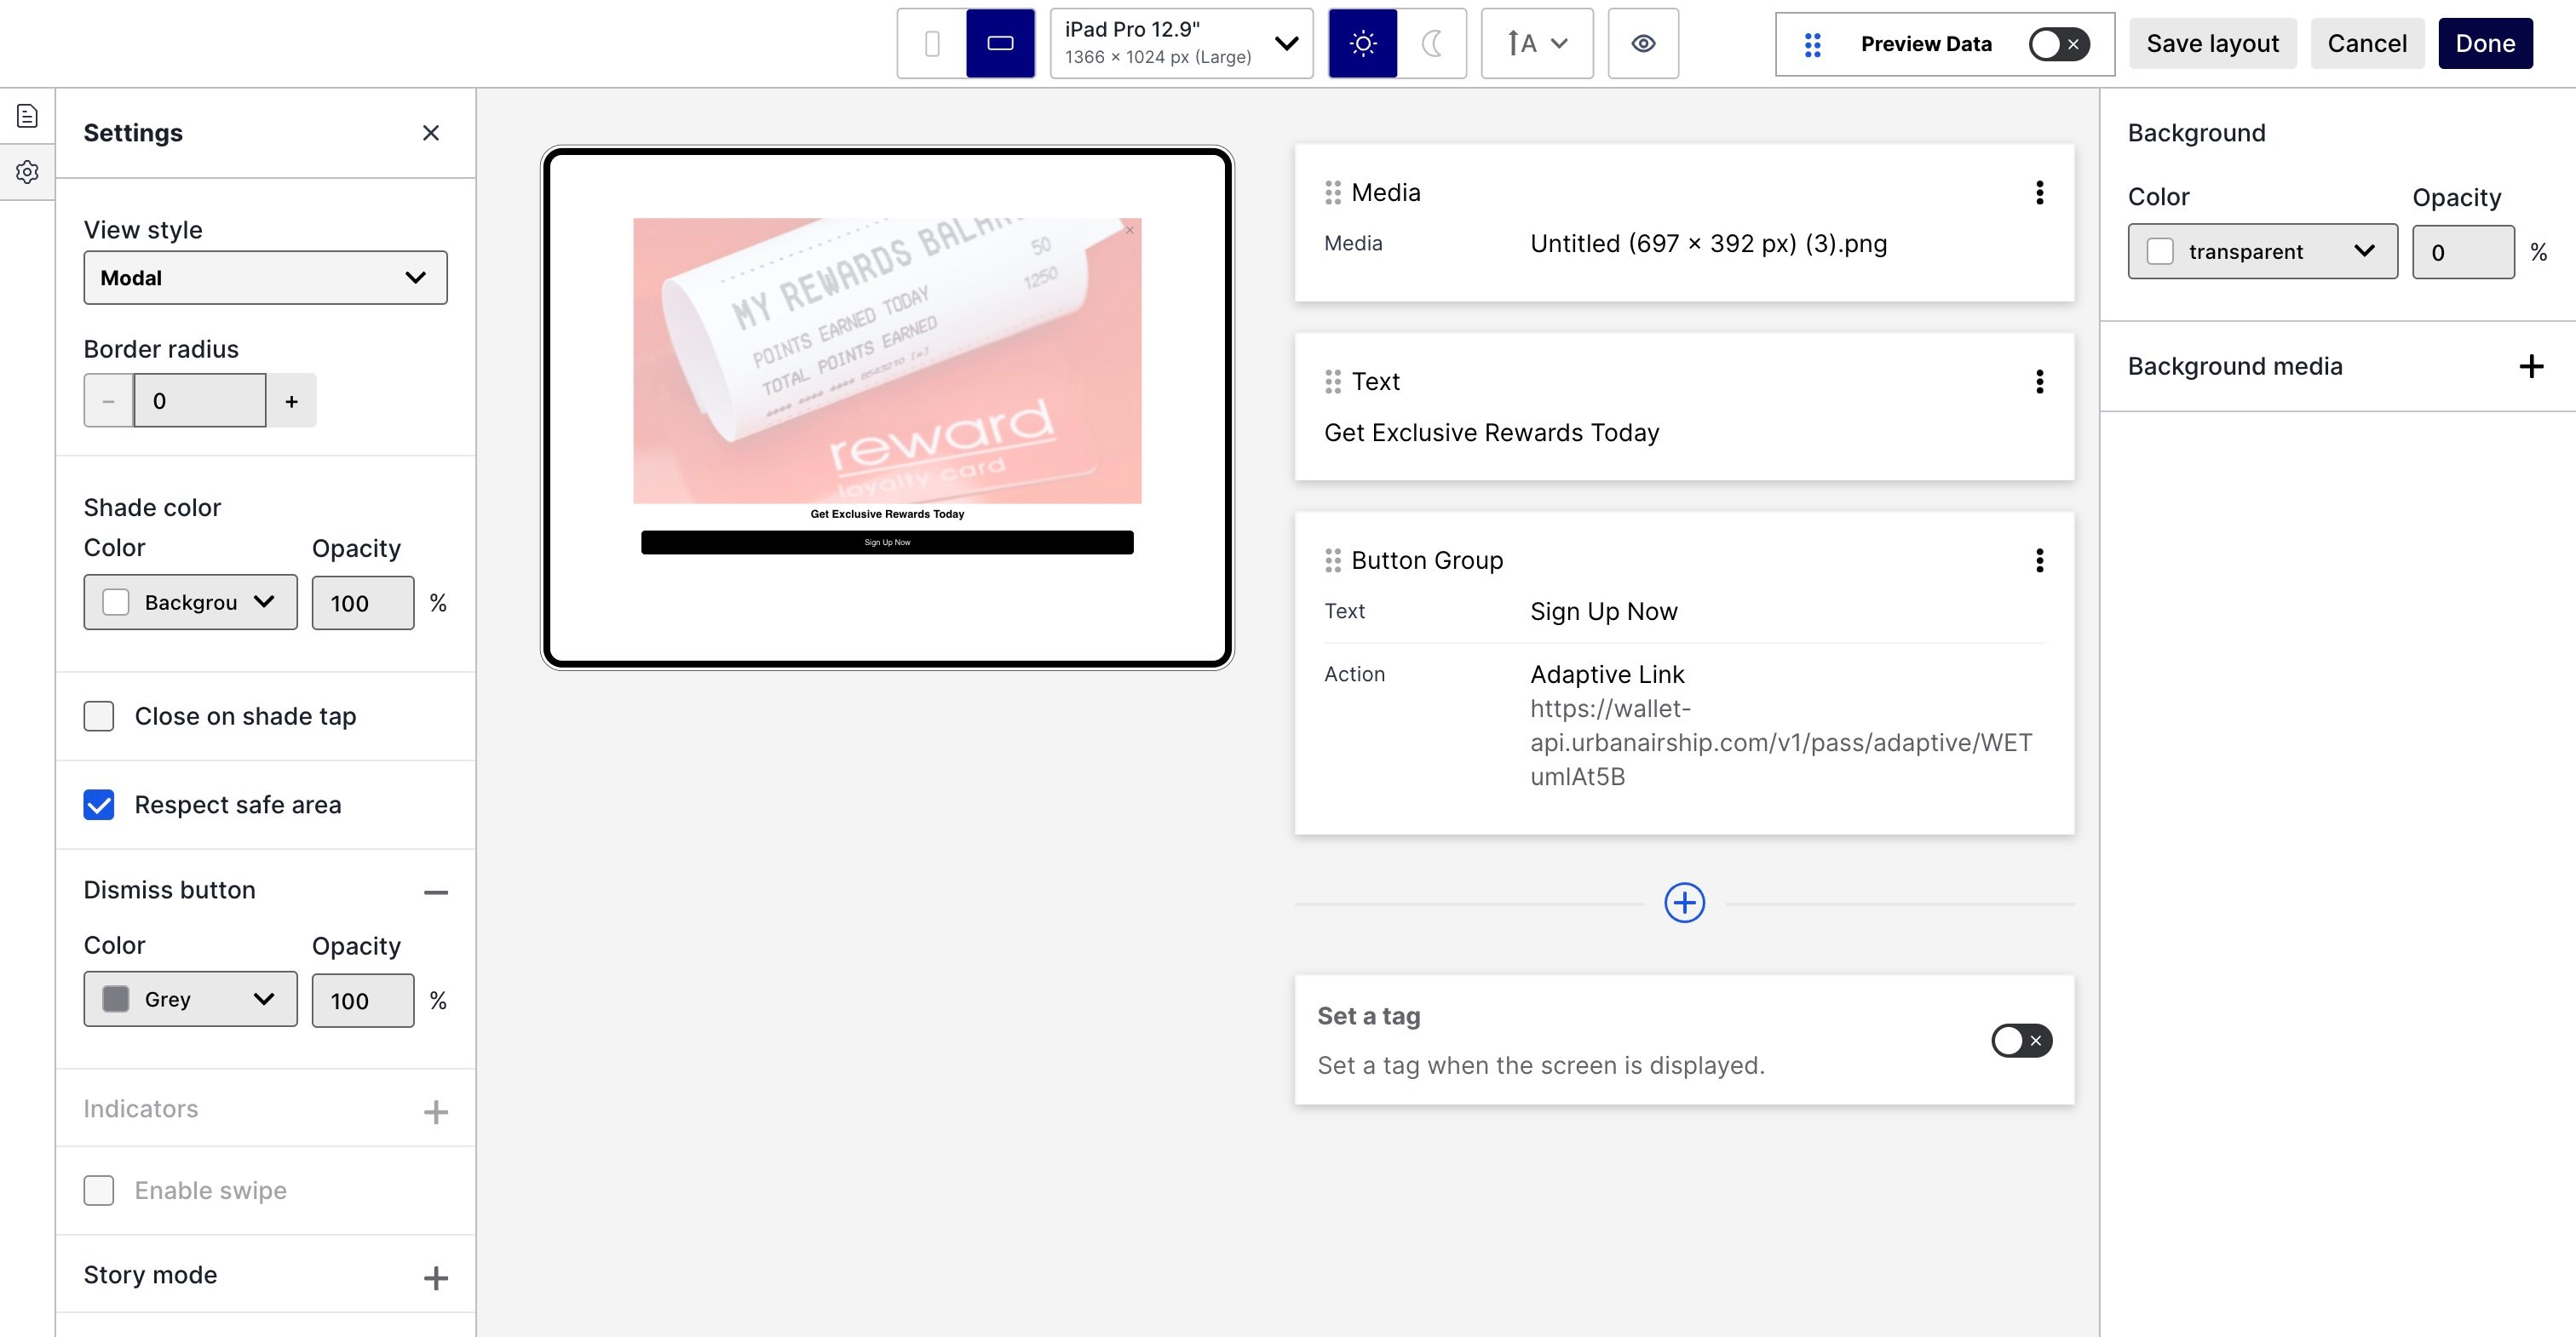
Task: Open settings gear tab in sidebar
Action: point(27,172)
